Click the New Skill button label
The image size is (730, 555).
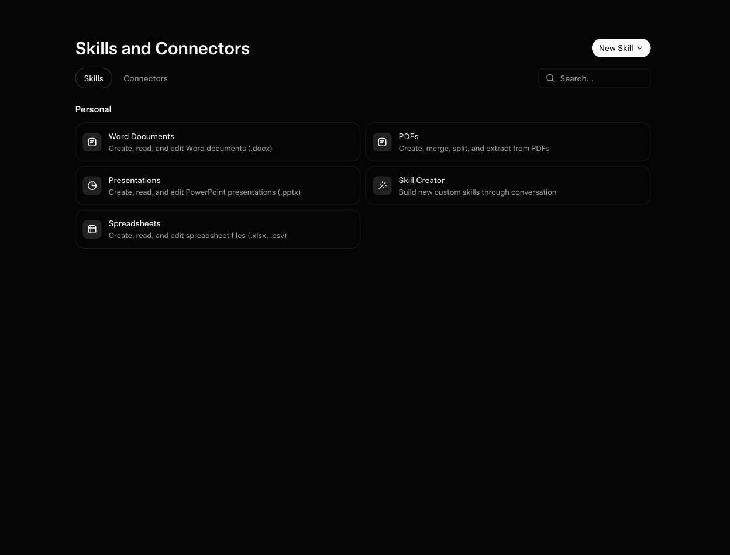point(616,48)
